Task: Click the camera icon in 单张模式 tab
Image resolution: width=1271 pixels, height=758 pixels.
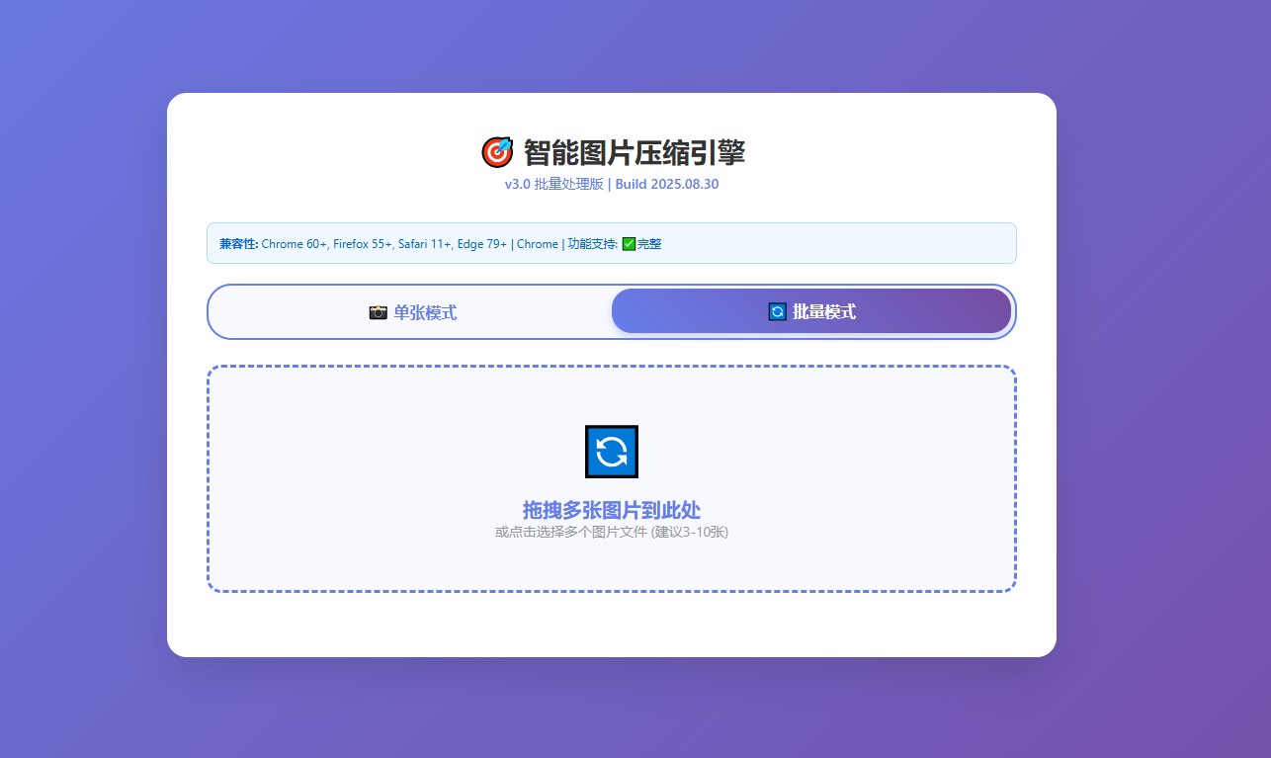Action: 378,312
